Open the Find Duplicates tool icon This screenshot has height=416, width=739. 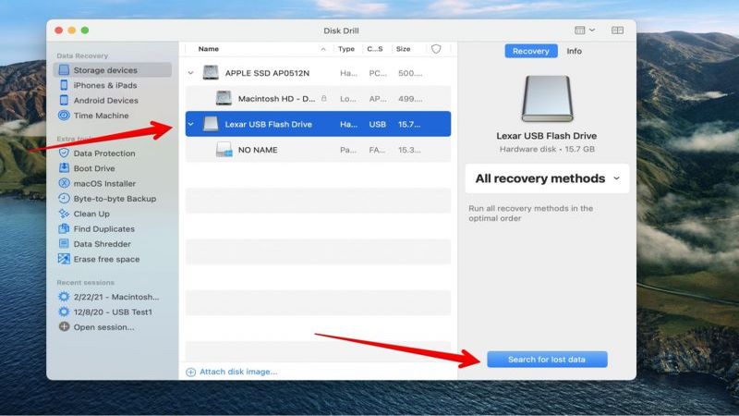(64, 228)
